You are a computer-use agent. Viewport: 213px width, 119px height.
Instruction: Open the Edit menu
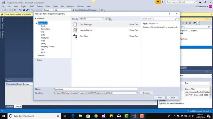9,6
